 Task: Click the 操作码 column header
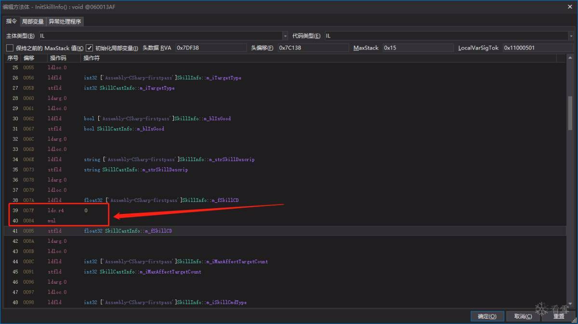tap(57, 58)
